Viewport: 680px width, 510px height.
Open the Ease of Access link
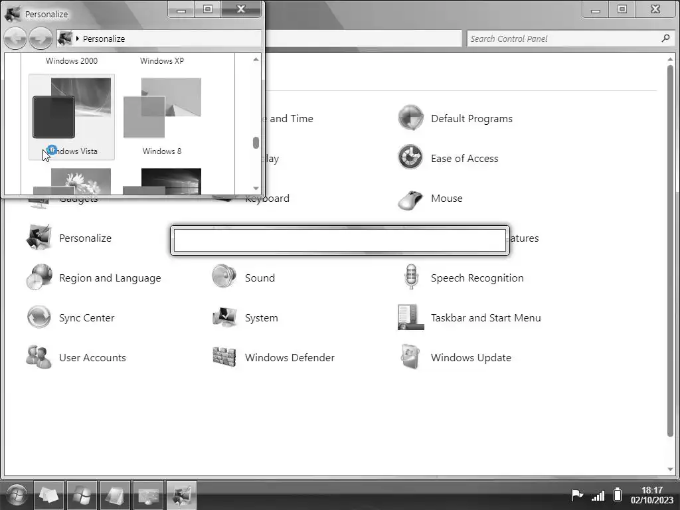(464, 158)
